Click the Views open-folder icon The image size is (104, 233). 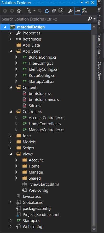click(19, 154)
